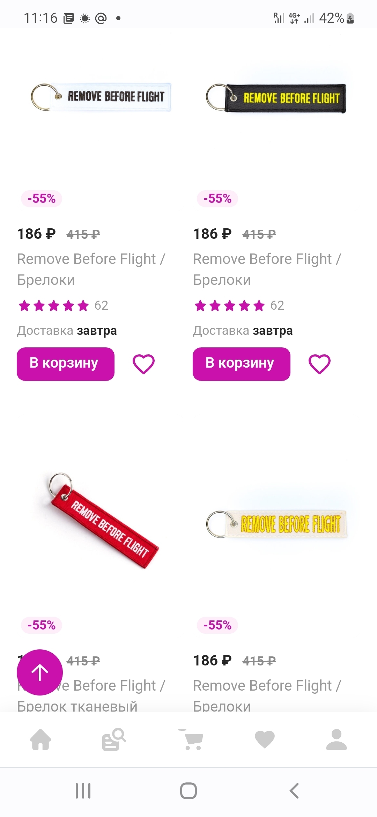Add white keychain to cart (В корзину)
Viewport: 377px width, 817px height.
pyautogui.click(x=66, y=364)
